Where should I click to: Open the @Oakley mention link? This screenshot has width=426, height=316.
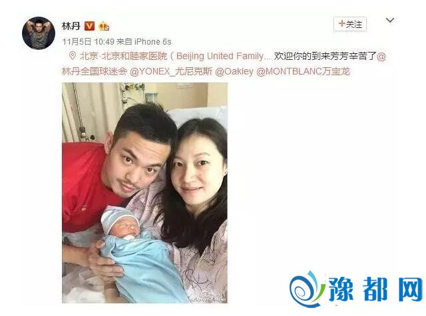[234, 71]
